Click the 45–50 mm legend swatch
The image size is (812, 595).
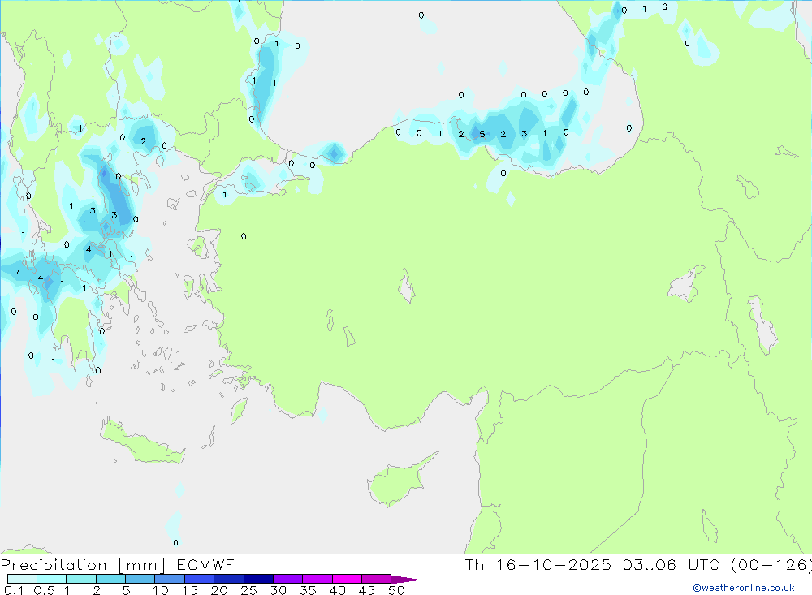coord(377,579)
